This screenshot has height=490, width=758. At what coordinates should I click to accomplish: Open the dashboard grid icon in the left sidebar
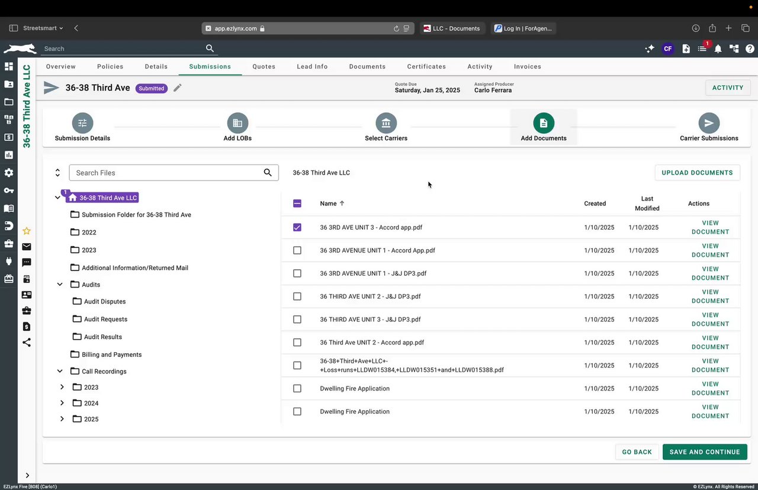coord(9,66)
